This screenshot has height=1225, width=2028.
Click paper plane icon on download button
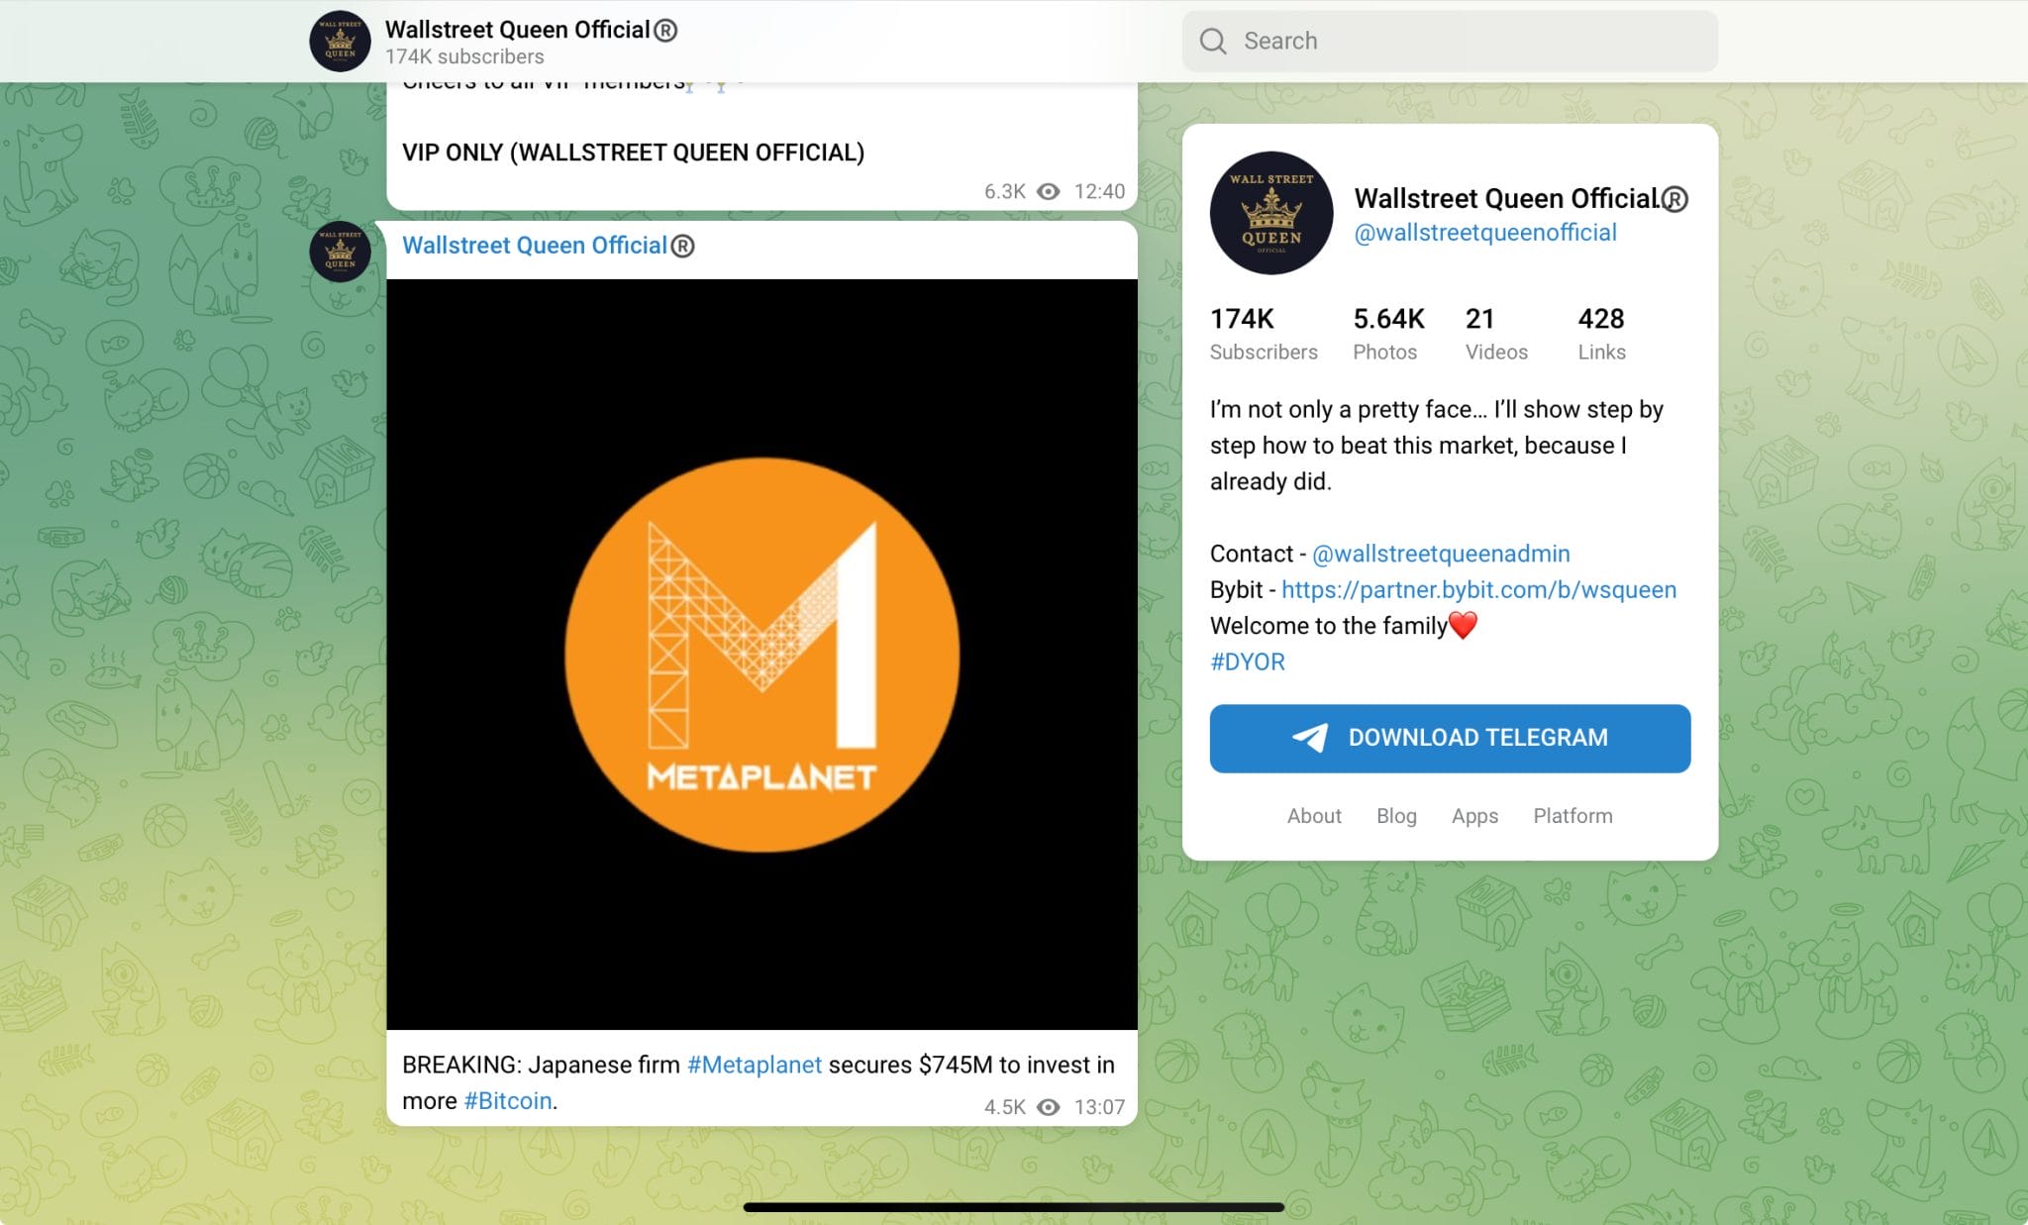(x=1309, y=738)
